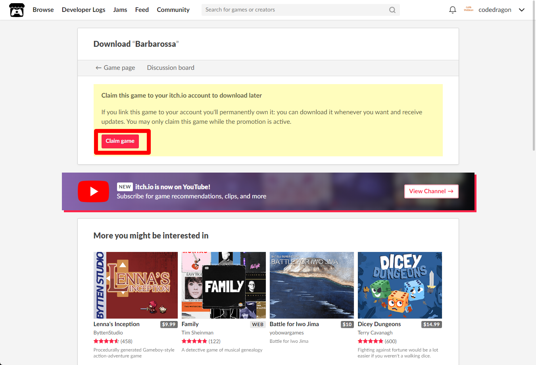536x365 pixels.
Task: Open Dicey Dungeons title link
Action: pos(379,324)
